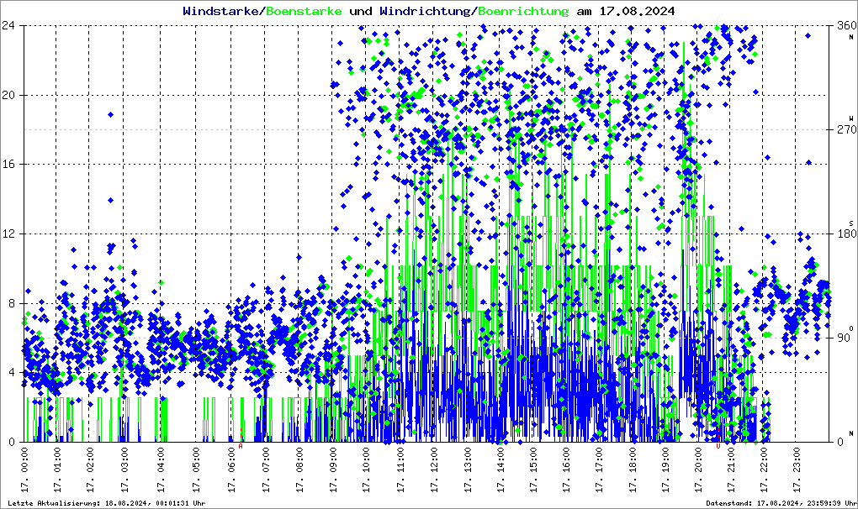Click the '17. 17:00' time label
The image size is (858, 509).
coord(599,470)
